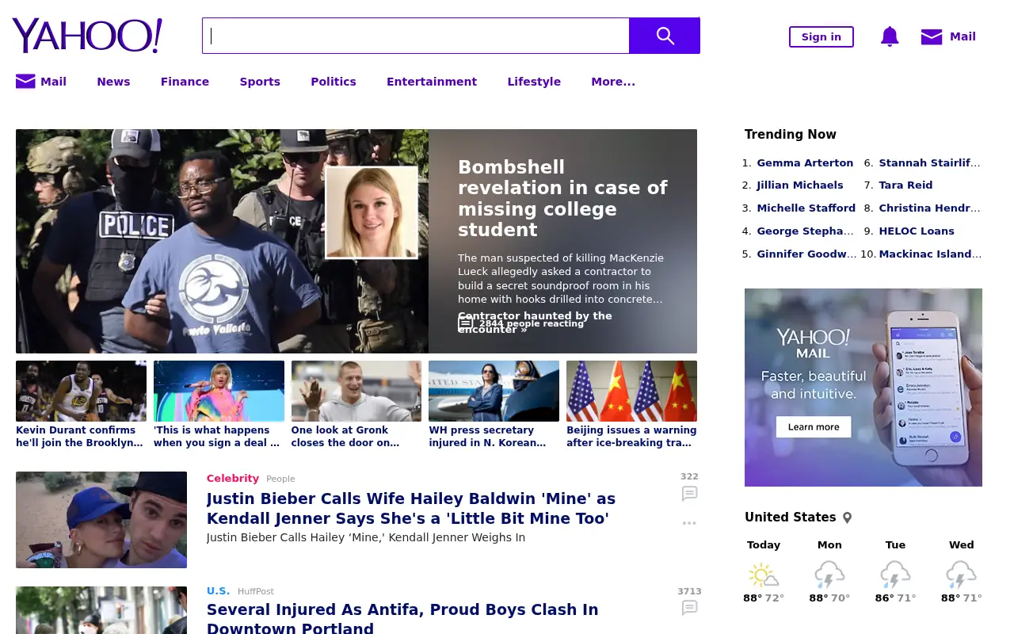Select Today's partly sunny weather icon
Image resolution: width=1014 pixels, height=634 pixels.
[x=763, y=575]
